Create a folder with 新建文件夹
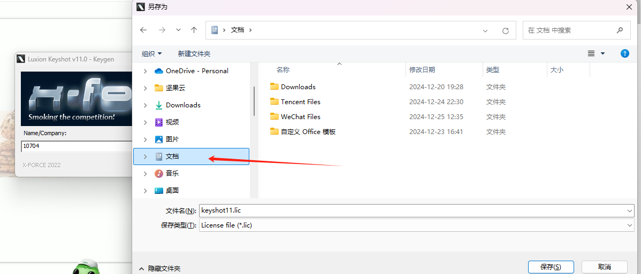 [x=194, y=53]
